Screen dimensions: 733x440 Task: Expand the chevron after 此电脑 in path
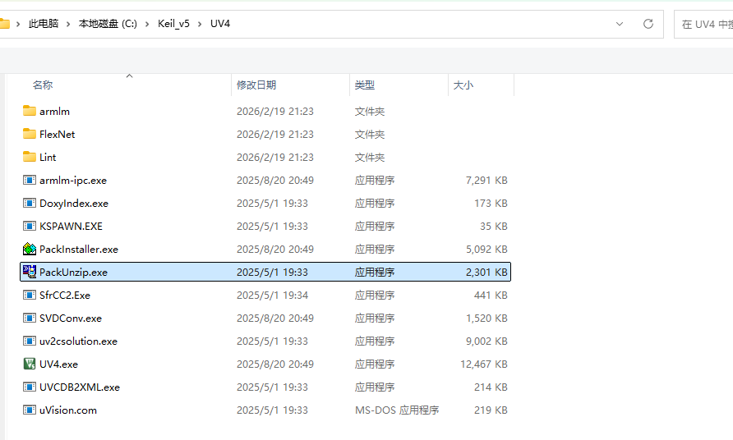point(68,24)
